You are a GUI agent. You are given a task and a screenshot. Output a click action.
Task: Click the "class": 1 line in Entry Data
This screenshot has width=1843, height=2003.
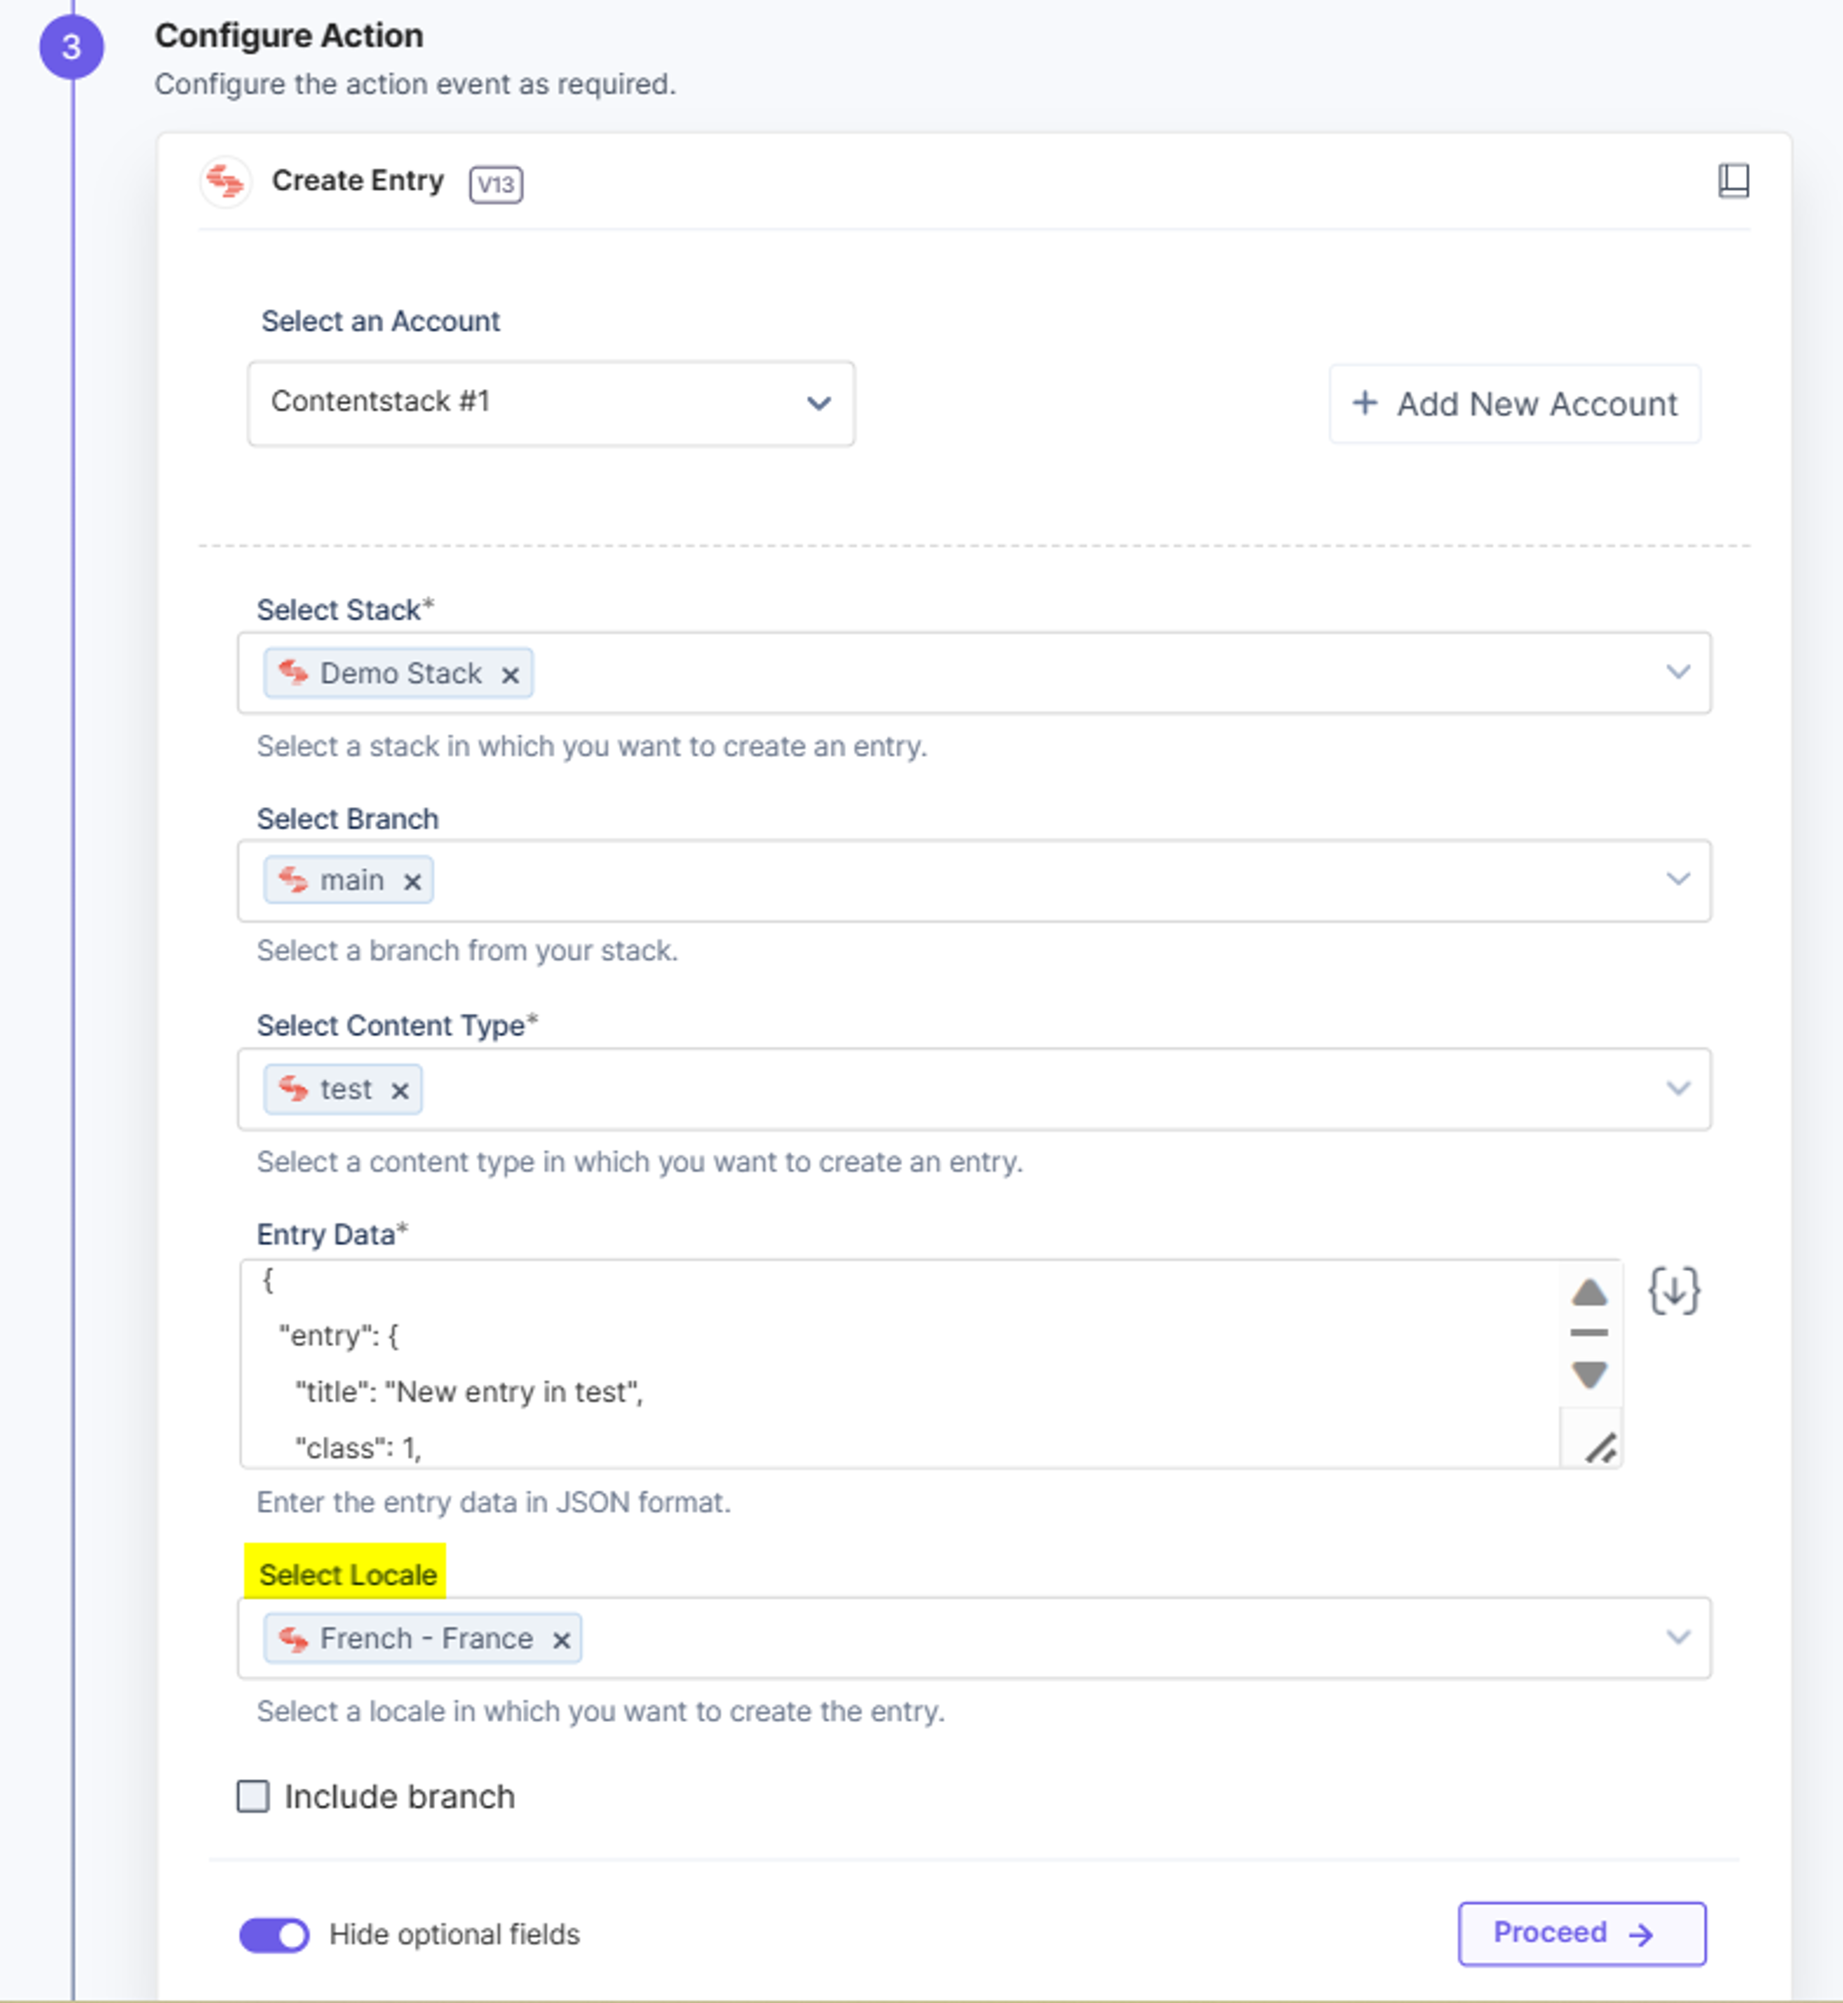(358, 1448)
